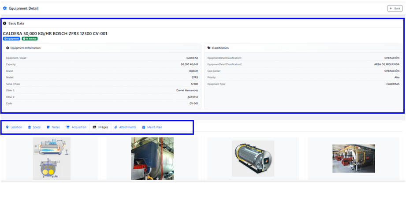Click the Other 1 value Daniel Hernandez
Image resolution: width=406 pixels, height=200 pixels.
[x=187, y=90]
